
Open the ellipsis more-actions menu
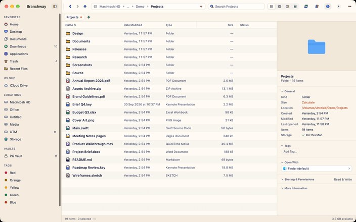[x=349, y=7]
